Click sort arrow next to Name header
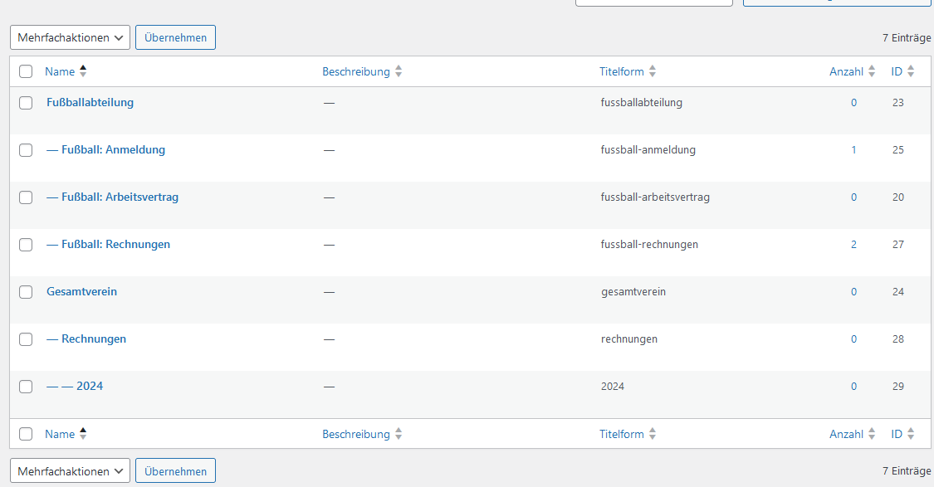 (83, 71)
